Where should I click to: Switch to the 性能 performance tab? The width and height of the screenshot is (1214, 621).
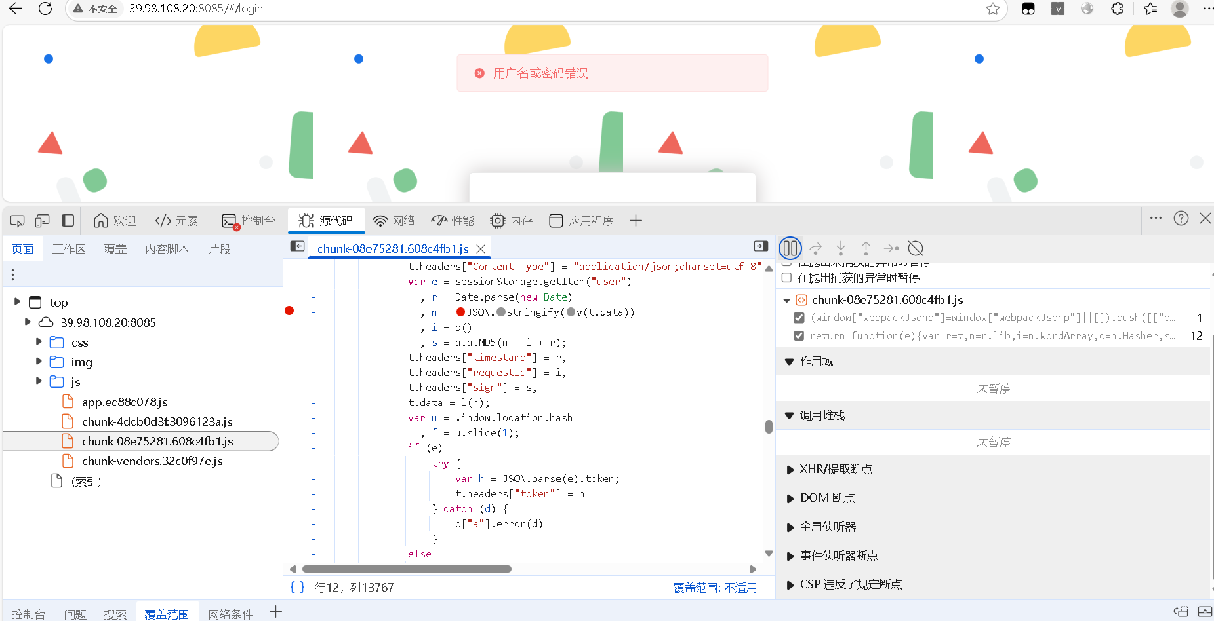[453, 221]
